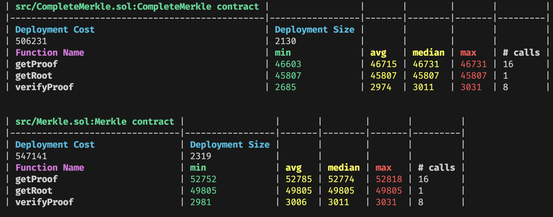Click the getProof min value 52752
The image size is (553, 217).
click(203, 179)
